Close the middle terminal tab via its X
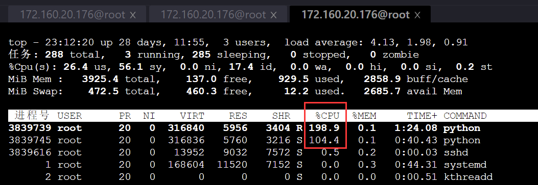Screen dimensions: 538x185 tap(273, 15)
